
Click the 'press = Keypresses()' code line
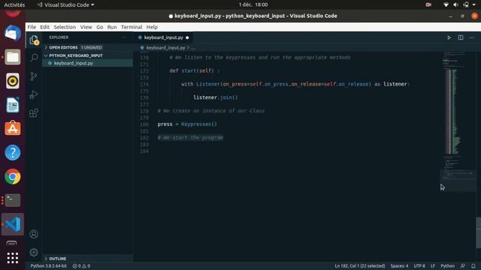187,124
